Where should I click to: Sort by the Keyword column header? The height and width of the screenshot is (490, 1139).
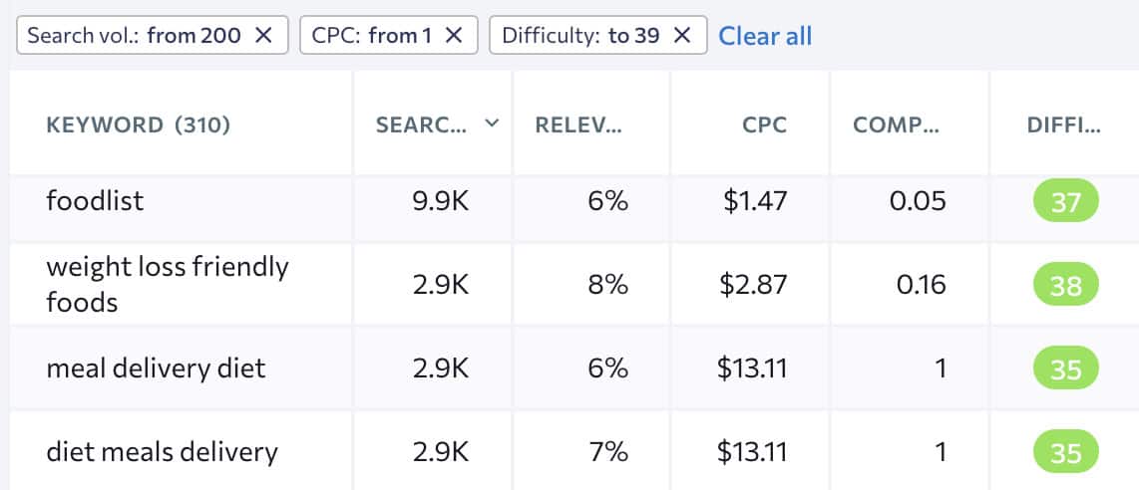[x=138, y=124]
